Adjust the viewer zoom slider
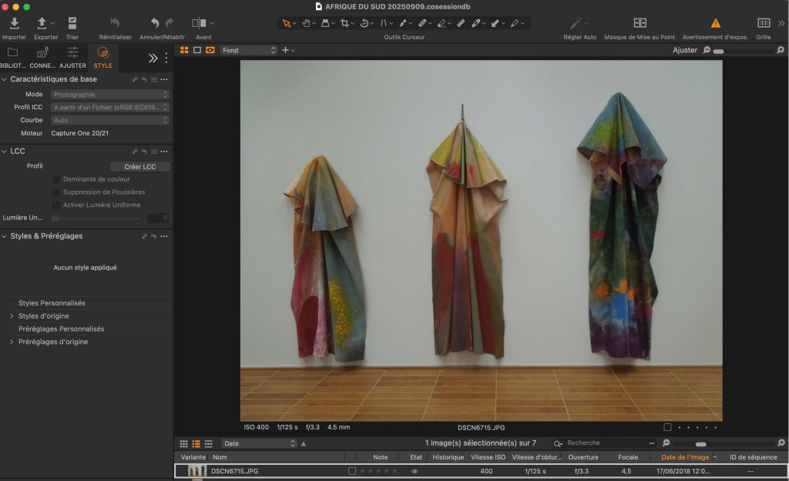 (x=719, y=51)
